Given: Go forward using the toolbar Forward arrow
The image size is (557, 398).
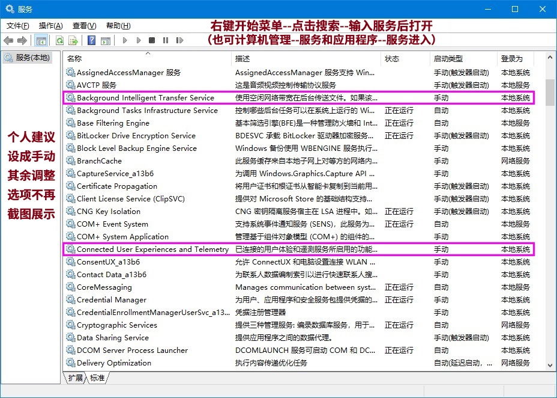Looking at the screenshot, I should pyautogui.click(x=22, y=40).
